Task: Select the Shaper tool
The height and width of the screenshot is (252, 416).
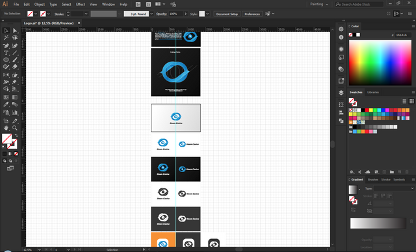Action: pos(6,67)
